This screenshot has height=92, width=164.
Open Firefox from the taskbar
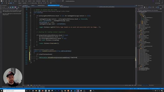pos(43,91)
